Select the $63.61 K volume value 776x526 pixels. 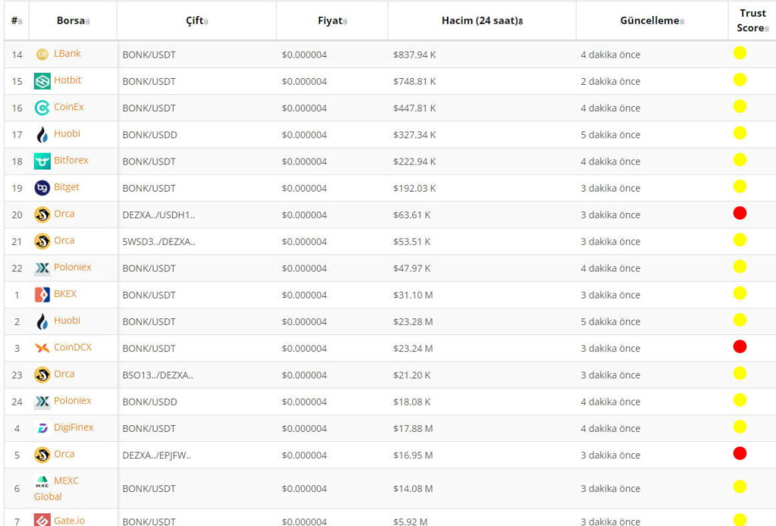pyautogui.click(x=411, y=214)
